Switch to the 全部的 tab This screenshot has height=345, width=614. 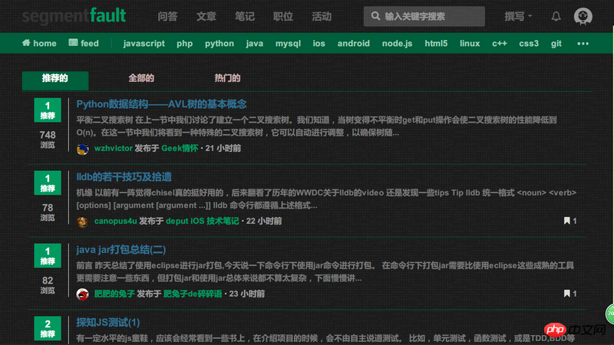coord(141,78)
